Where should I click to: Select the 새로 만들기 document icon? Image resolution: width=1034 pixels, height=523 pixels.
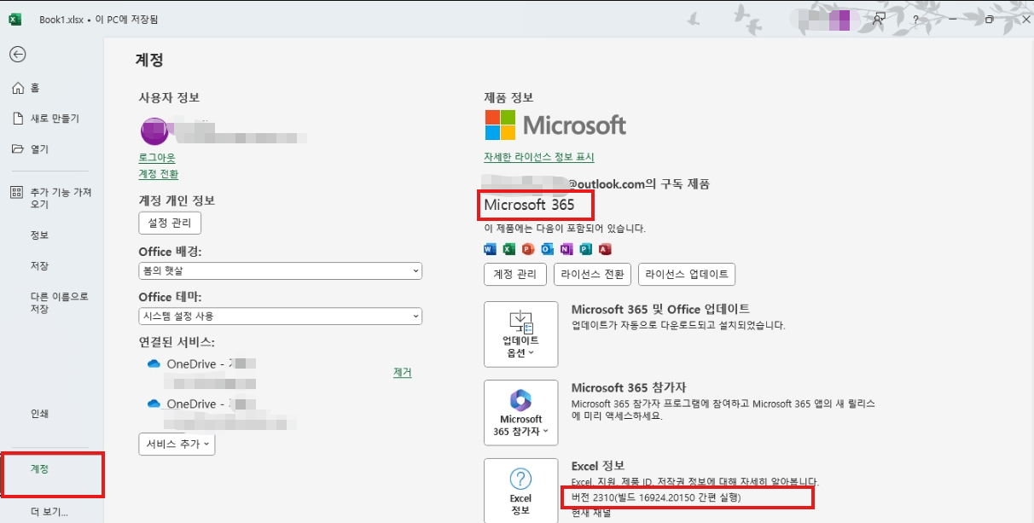17,119
